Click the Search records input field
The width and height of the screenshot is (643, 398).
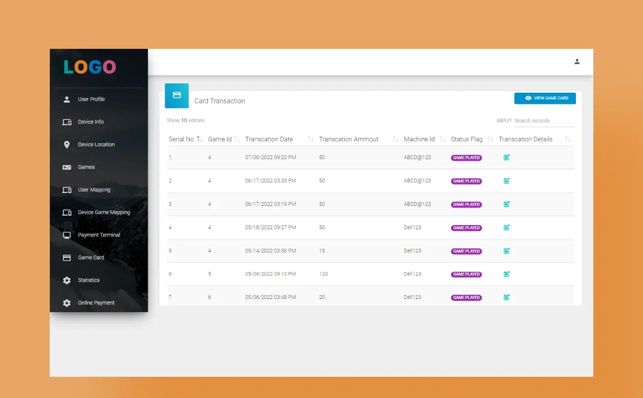[x=543, y=121]
